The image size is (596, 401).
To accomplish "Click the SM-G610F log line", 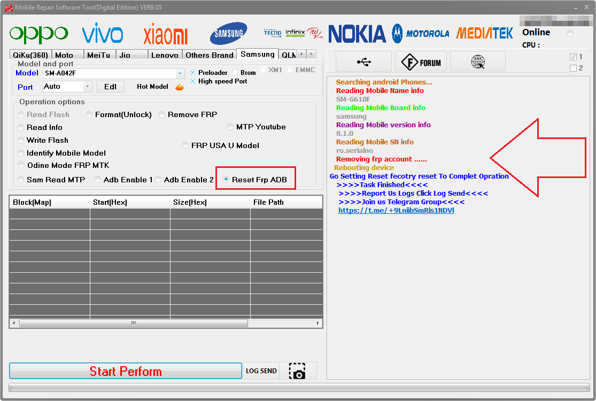I will 353,99.
